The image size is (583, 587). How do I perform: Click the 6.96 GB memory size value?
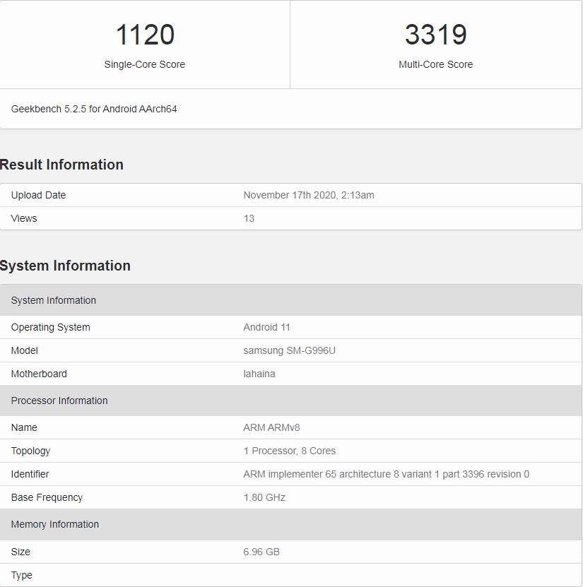pyautogui.click(x=261, y=552)
